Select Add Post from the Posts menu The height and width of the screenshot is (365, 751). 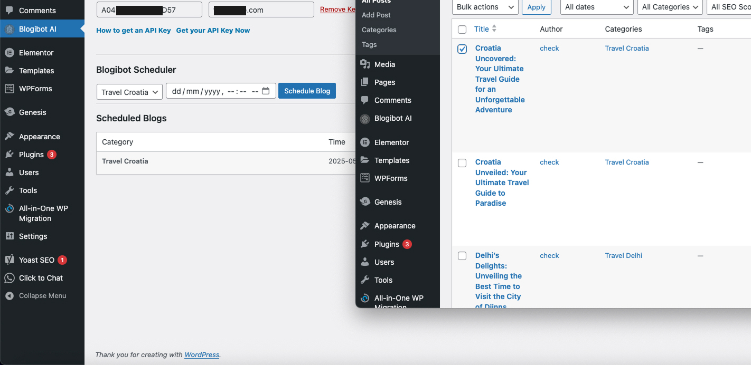tap(375, 15)
